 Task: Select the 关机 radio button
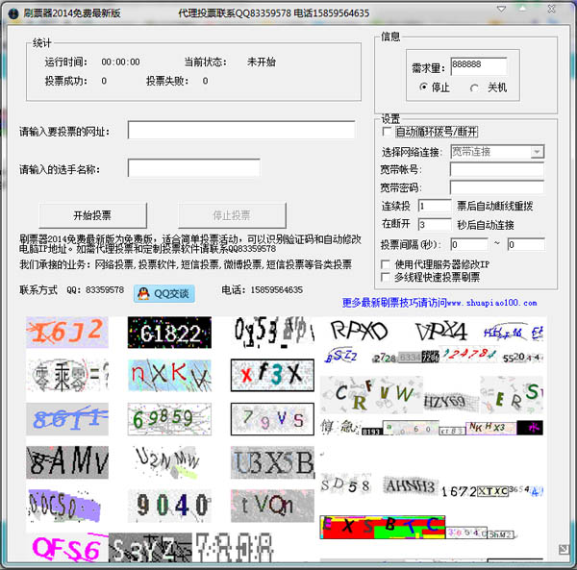(473, 87)
